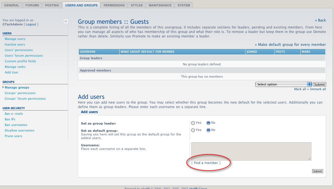Go back using the « Back link

[x=320, y=20]
